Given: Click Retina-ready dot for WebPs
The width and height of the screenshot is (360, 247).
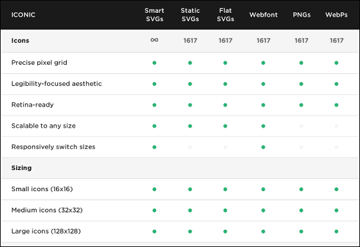Looking at the screenshot, I should click(x=336, y=105).
